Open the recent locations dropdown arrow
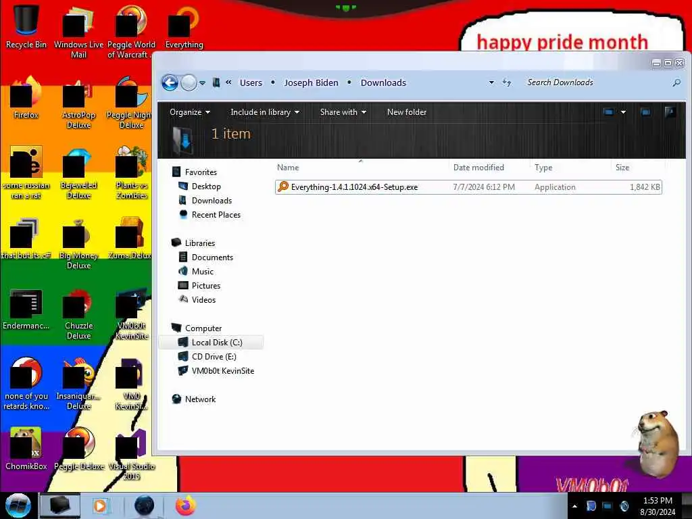Image resolution: width=692 pixels, height=519 pixels. click(202, 83)
